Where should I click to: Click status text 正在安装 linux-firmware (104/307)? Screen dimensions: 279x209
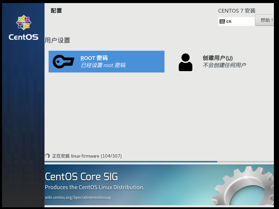tap(87, 156)
